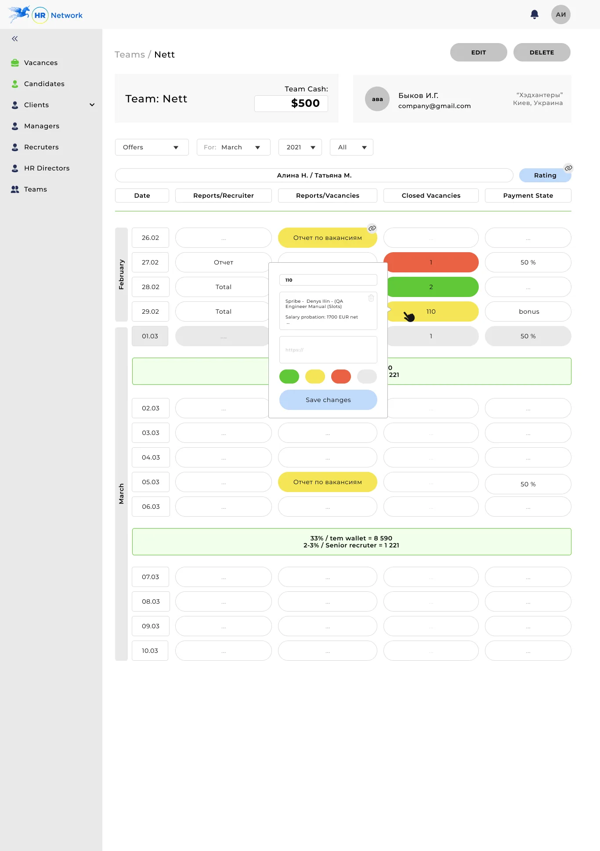Click the Team Cash $500 field

coord(291,103)
